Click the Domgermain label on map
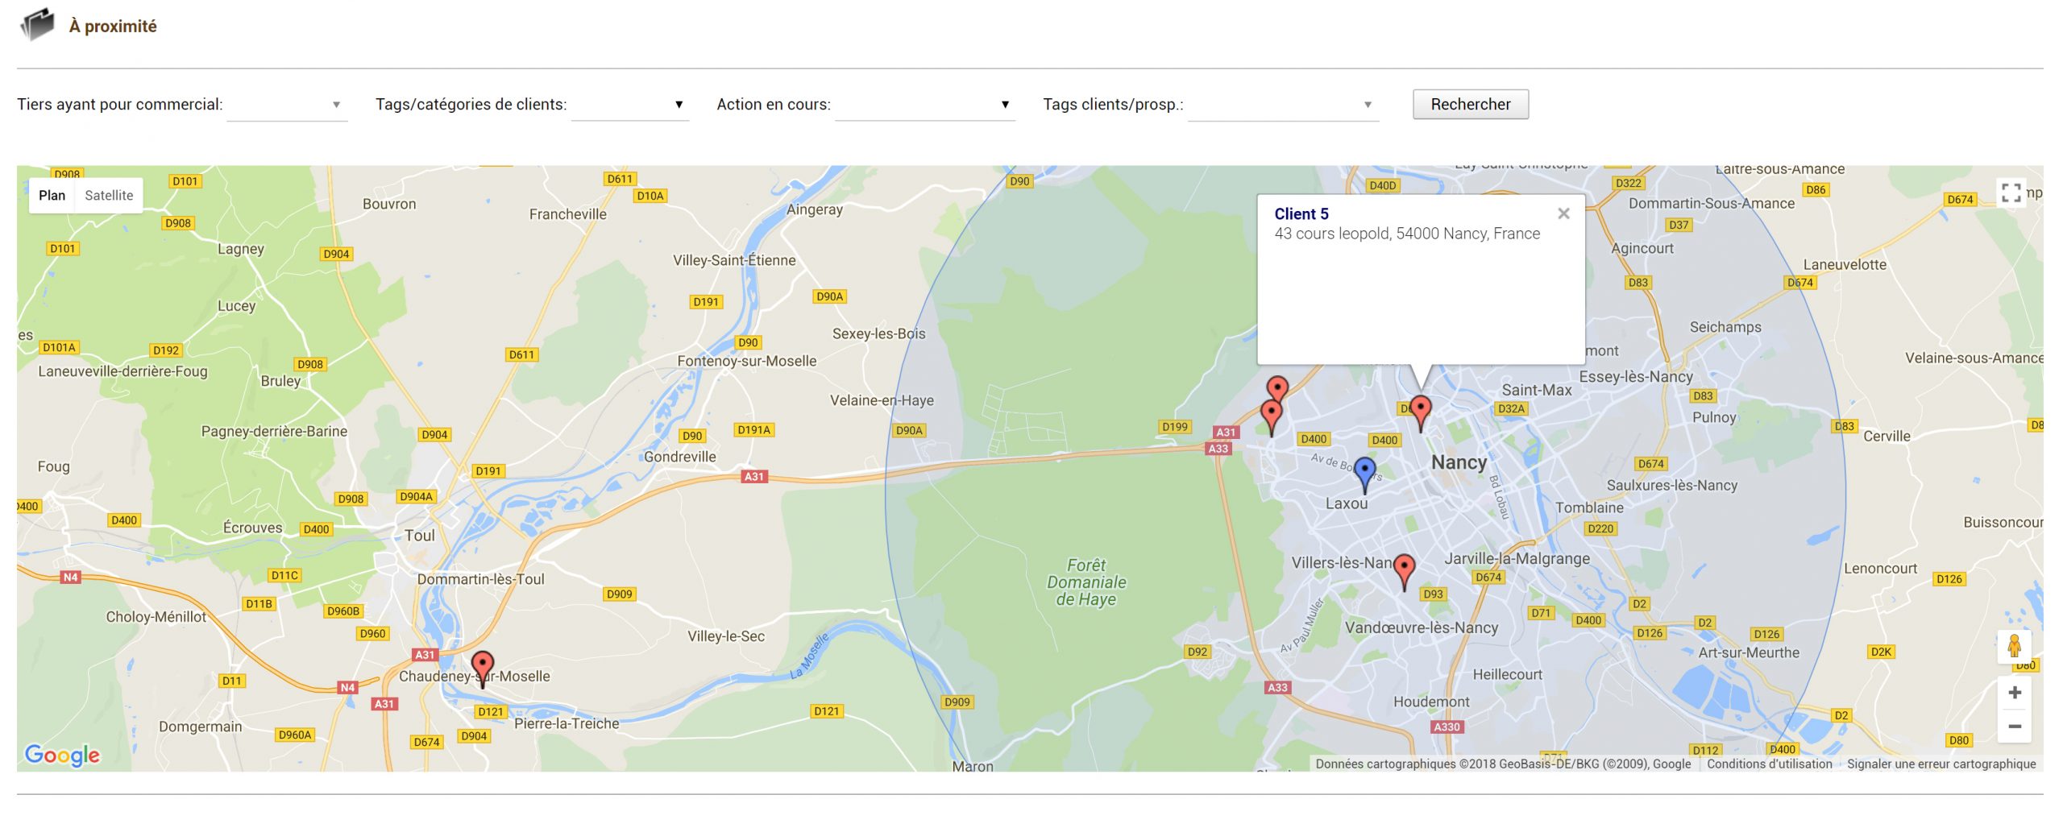The height and width of the screenshot is (824, 2063). click(x=200, y=727)
